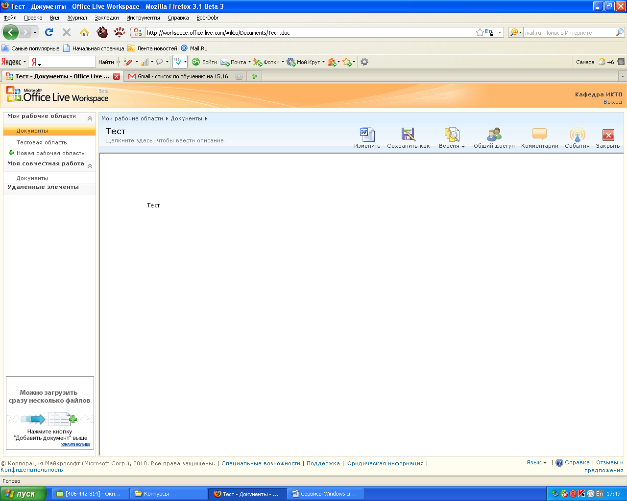
Task: Click the Yandex bar signal bars icon
Action: (x=145, y=62)
